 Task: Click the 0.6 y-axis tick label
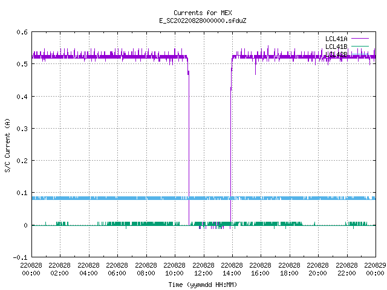(22, 32)
